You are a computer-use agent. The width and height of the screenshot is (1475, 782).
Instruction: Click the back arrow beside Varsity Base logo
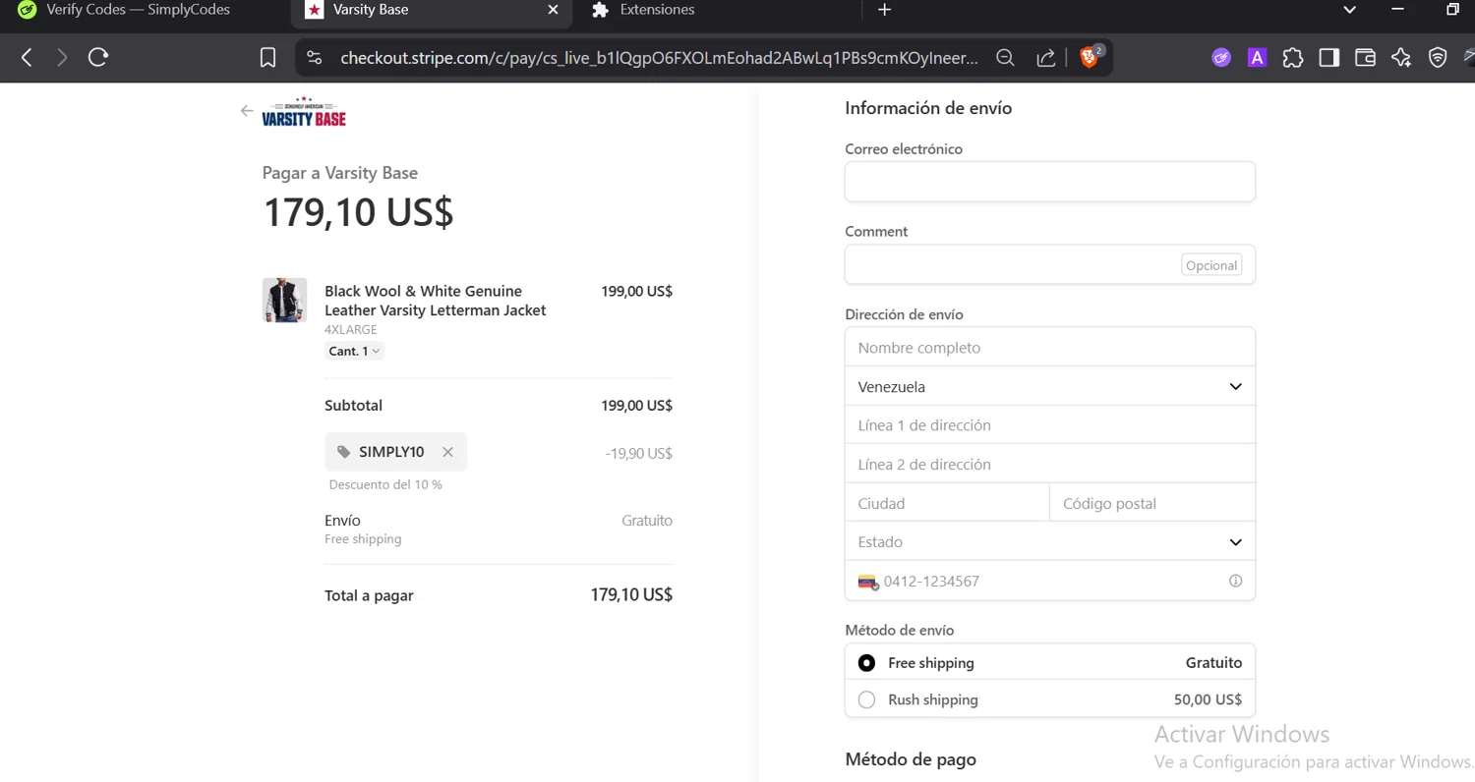247,111
